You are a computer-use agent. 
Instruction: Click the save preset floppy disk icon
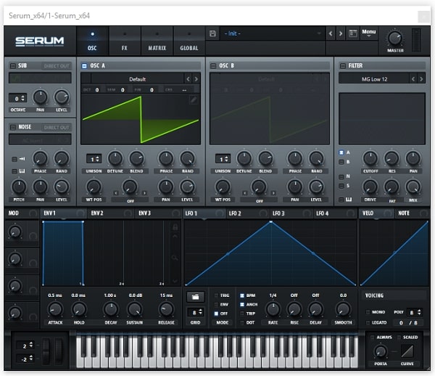point(212,33)
